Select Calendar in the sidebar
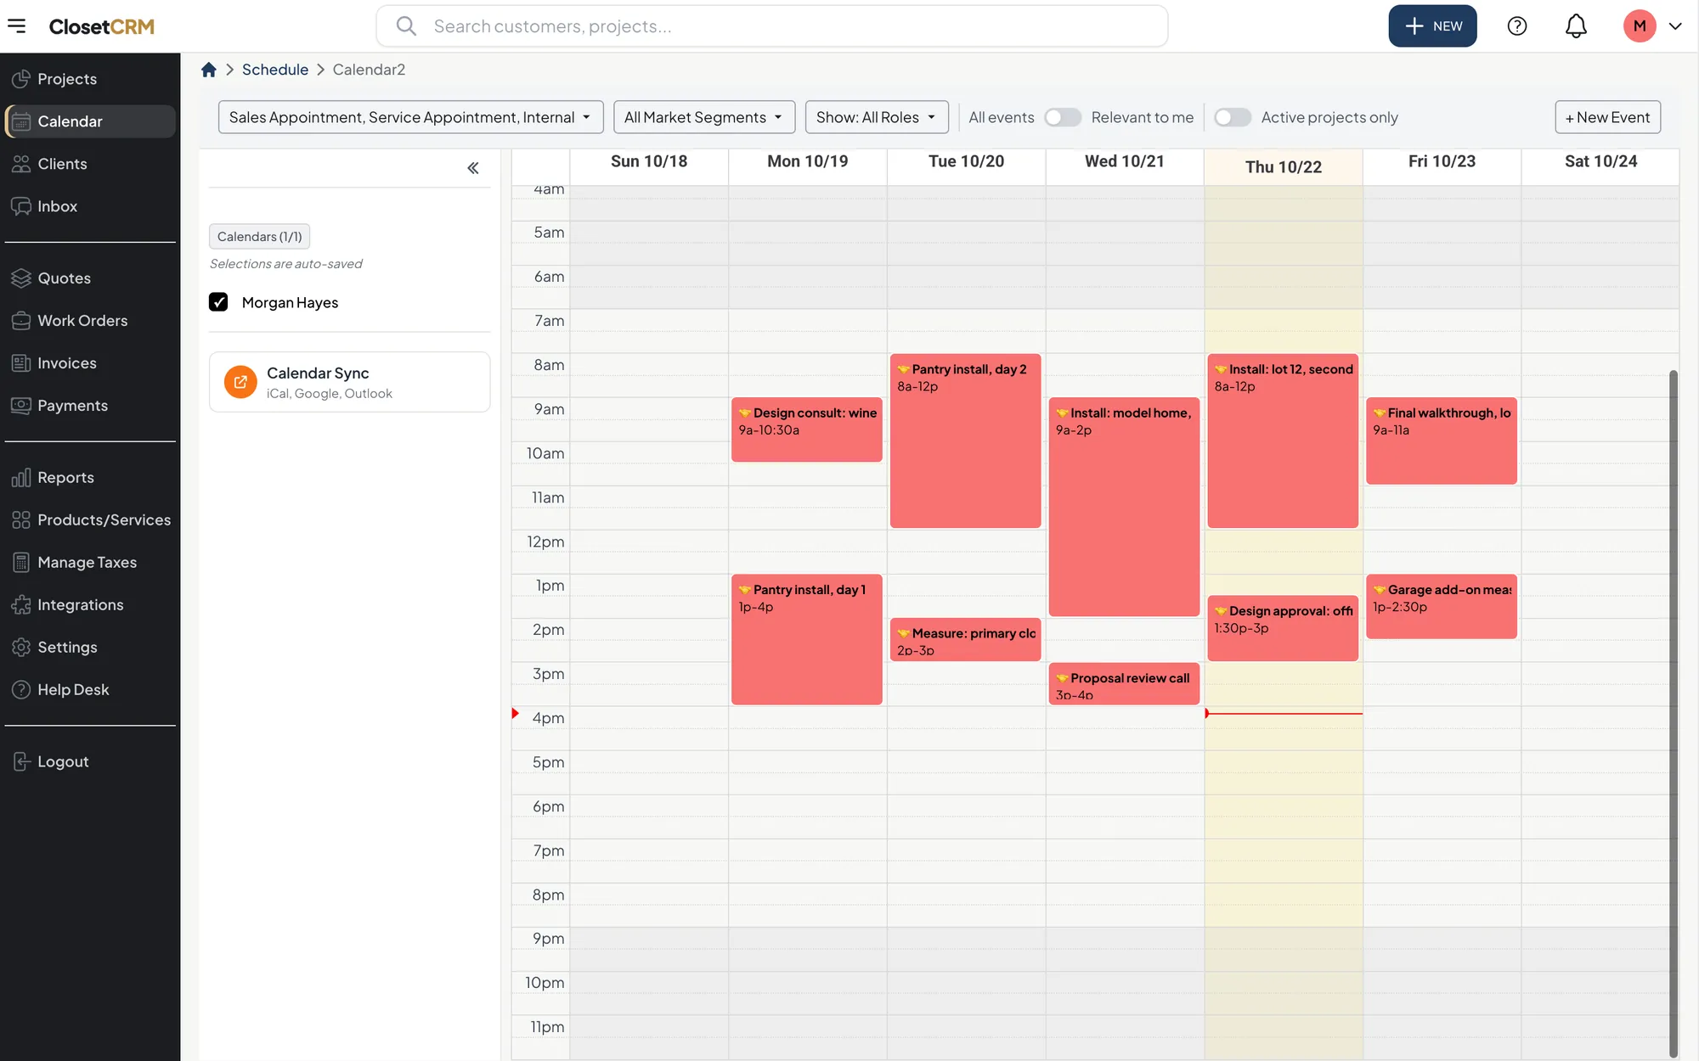Image resolution: width=1699 pixels, height=1061 pixels. 90,121
